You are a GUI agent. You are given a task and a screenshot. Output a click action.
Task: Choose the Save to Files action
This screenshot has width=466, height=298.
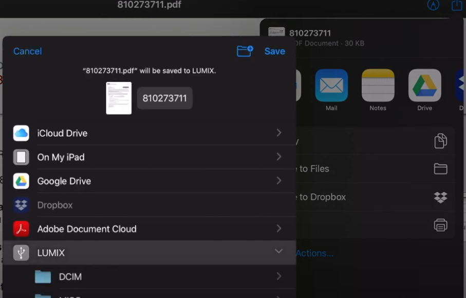(375, 169)
